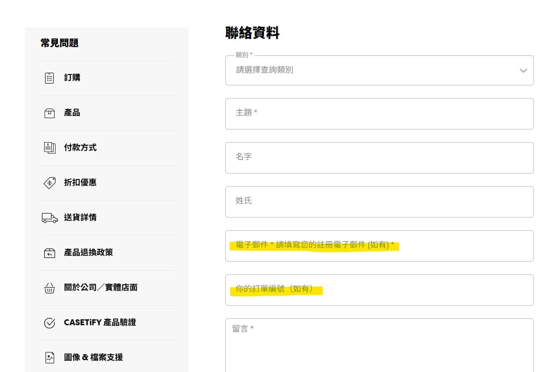Click into the 電子郵件 email field
The width and height of the screenshot is (558, 372).
(379, 246)
